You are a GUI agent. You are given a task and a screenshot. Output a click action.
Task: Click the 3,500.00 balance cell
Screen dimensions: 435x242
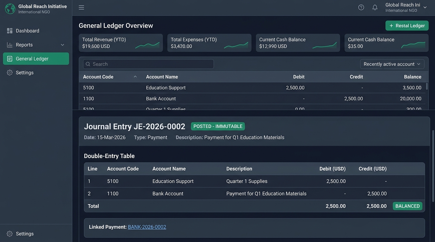pyautogui.click(x=412, y=88)
